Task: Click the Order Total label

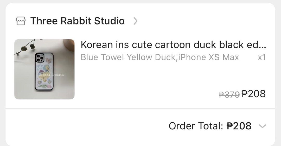Action: (196, 126)
